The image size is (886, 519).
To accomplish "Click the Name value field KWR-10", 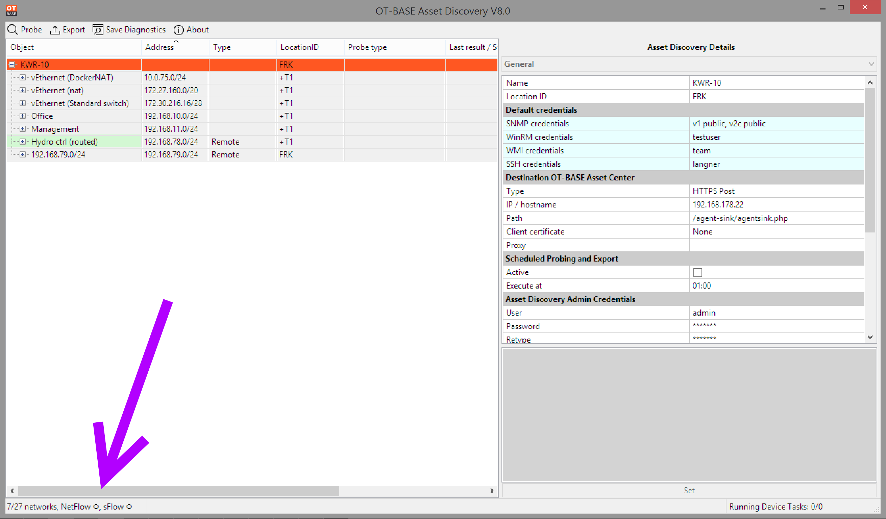I will (777, 83).
